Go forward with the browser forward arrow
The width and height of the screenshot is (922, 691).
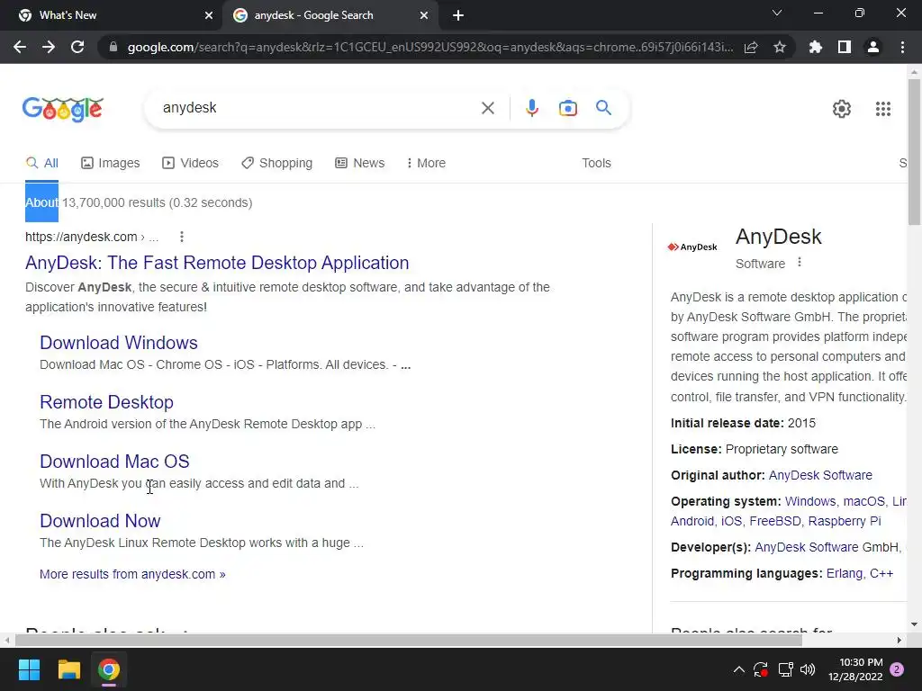click(x=49, y=47)
